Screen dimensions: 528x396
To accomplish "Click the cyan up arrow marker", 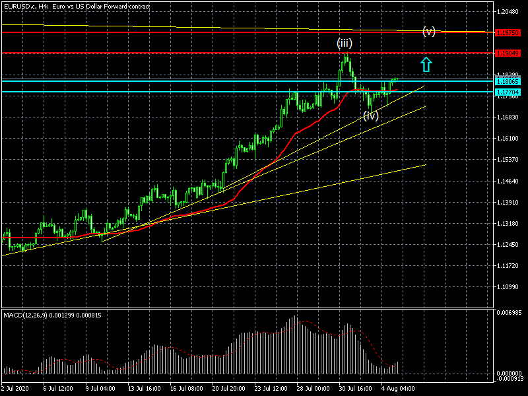I will (x=426, y=64).
